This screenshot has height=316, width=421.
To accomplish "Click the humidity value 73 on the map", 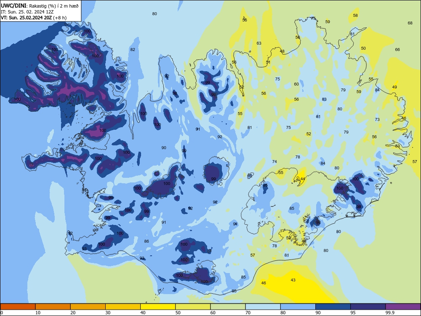I will (x=377, y=119).
